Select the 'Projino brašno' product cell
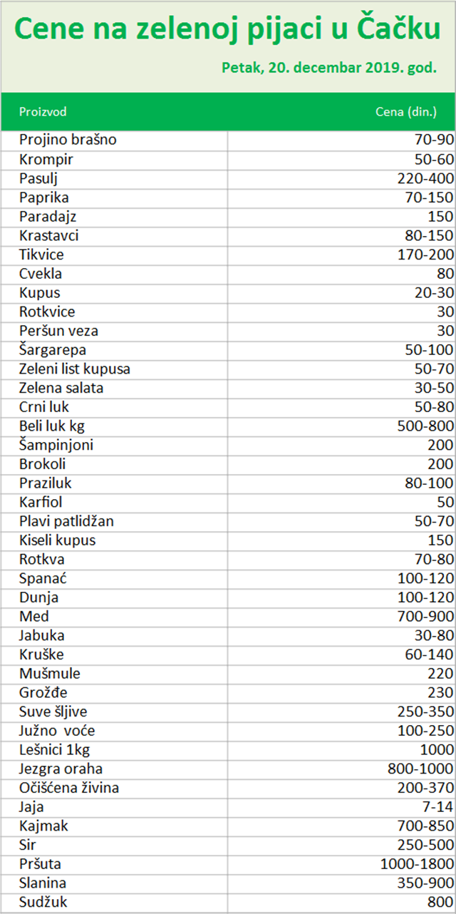 pyautogui.click(x=68, y=140)
